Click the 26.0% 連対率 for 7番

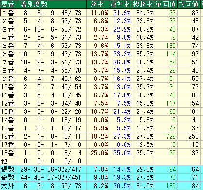[x=122, y=62]
